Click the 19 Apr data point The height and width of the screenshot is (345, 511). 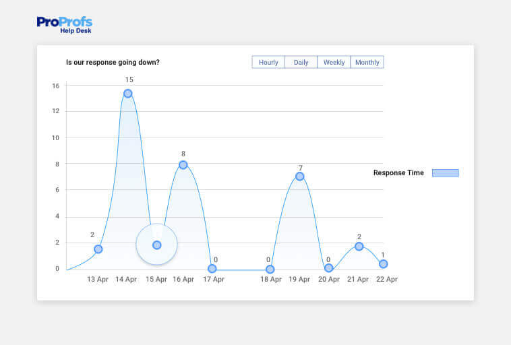[x=299, y=177]
